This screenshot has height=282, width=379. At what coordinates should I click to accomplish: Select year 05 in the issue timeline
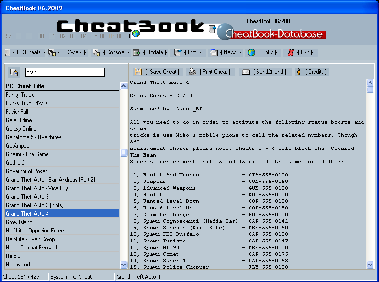point(94,36)
